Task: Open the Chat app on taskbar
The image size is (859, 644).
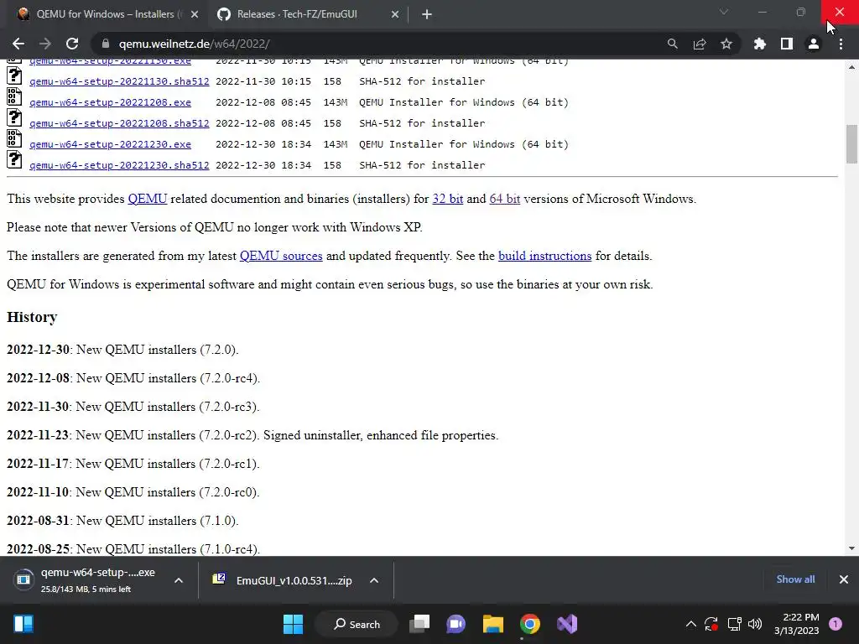Action: click(x=456, y=624)
